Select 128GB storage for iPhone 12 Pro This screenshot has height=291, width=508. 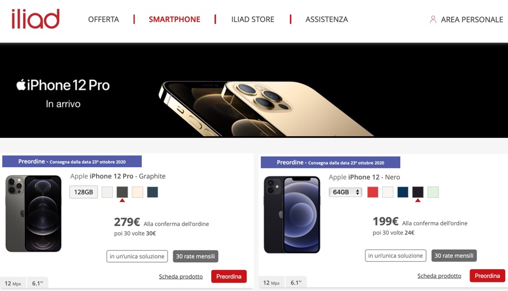point(84,192)
